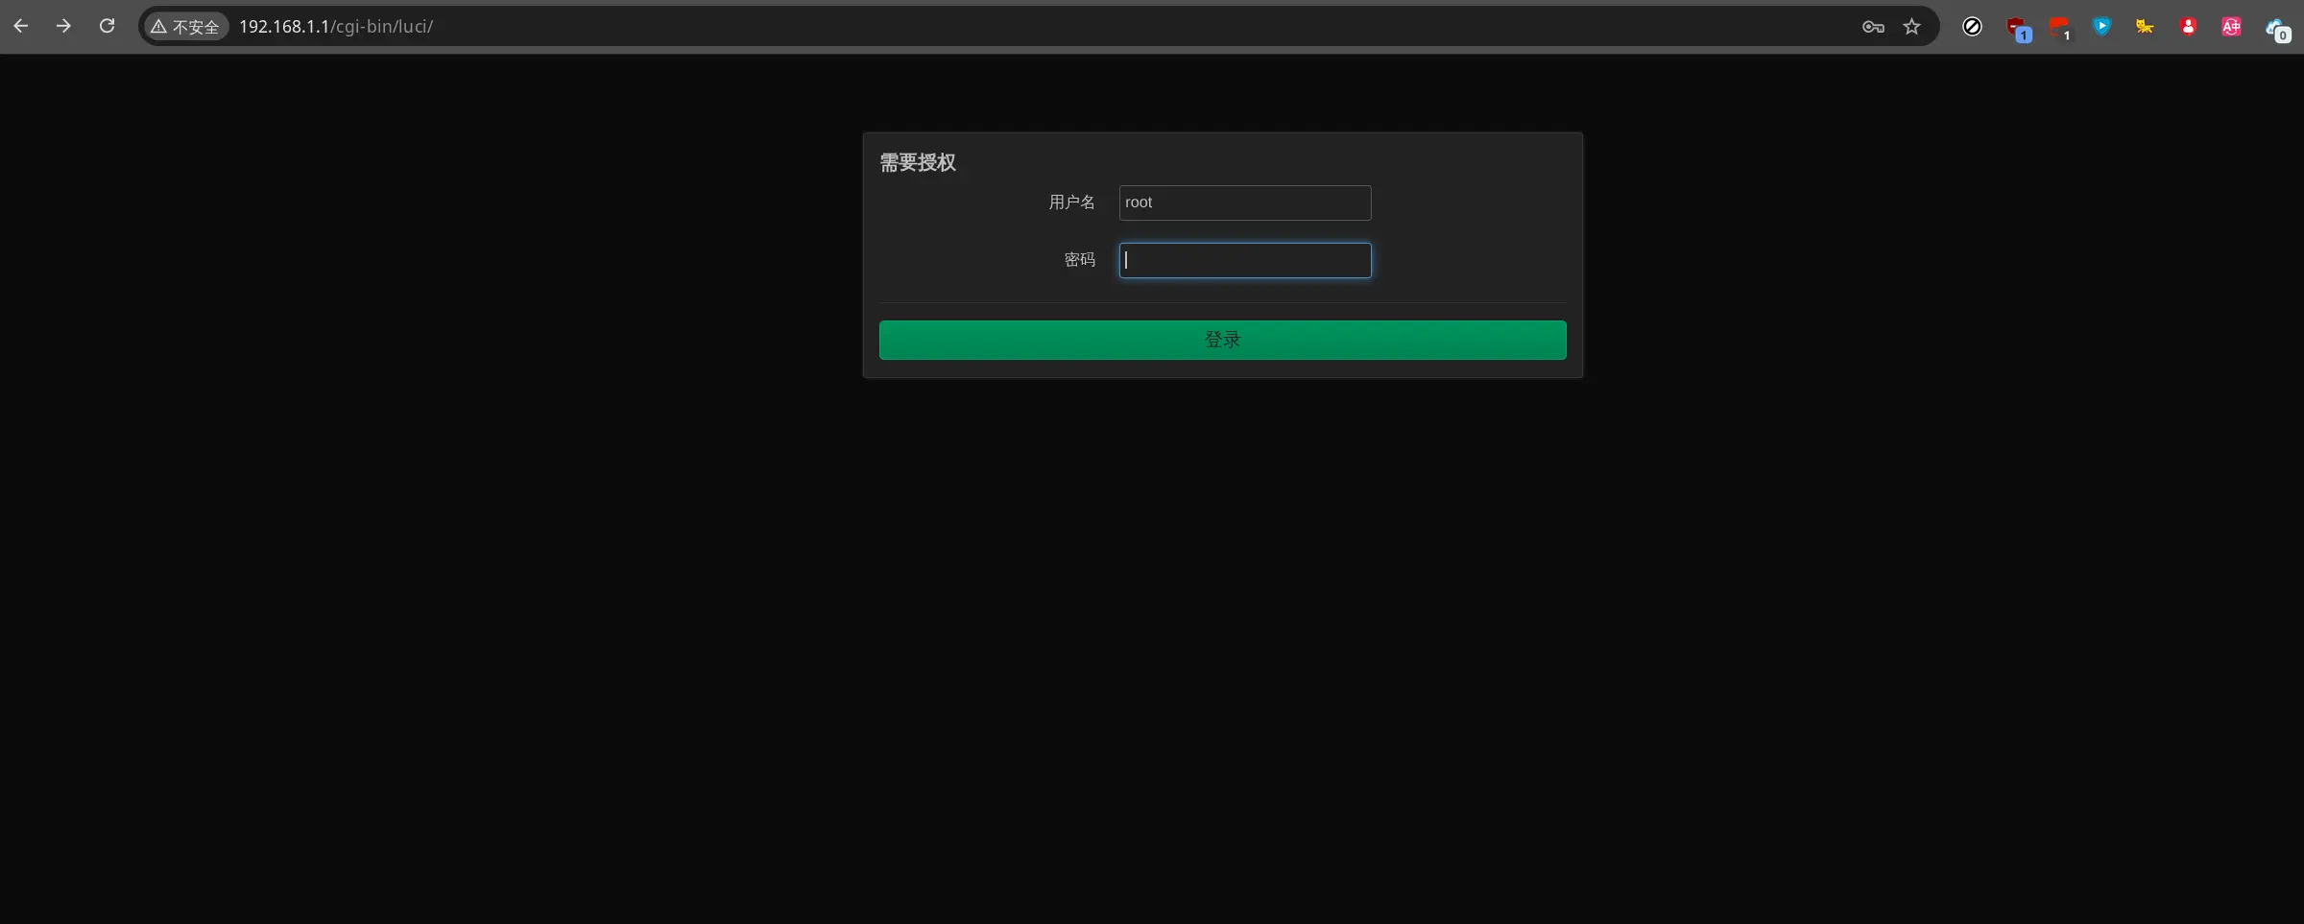Open the yellow cat extension

pyautogui.click(x=2145, y=27)
